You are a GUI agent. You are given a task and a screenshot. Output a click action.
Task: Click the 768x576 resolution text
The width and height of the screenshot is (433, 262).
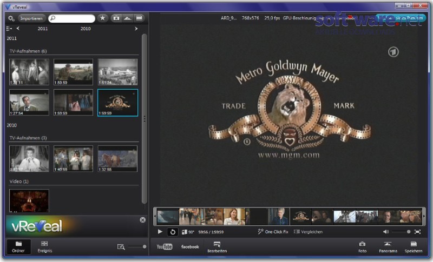point(250,18)
